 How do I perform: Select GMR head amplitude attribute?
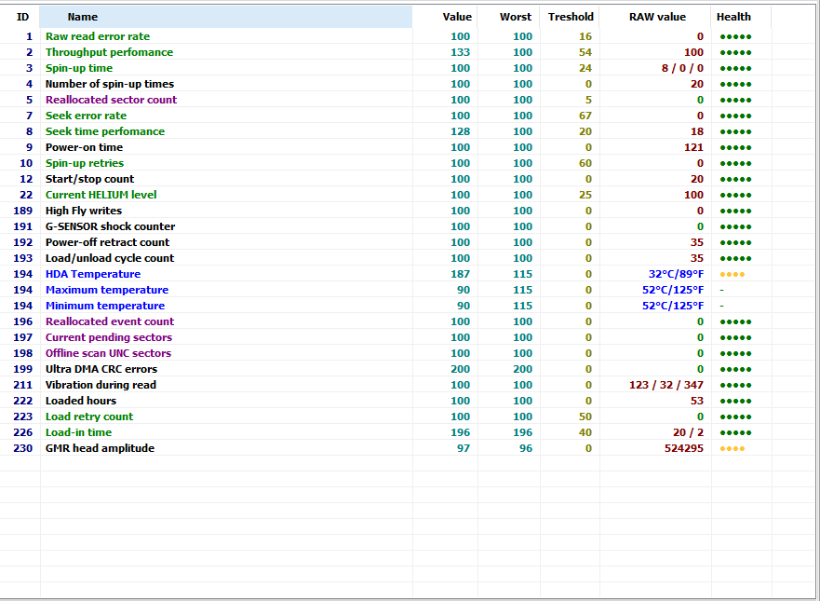coord(100,448)
